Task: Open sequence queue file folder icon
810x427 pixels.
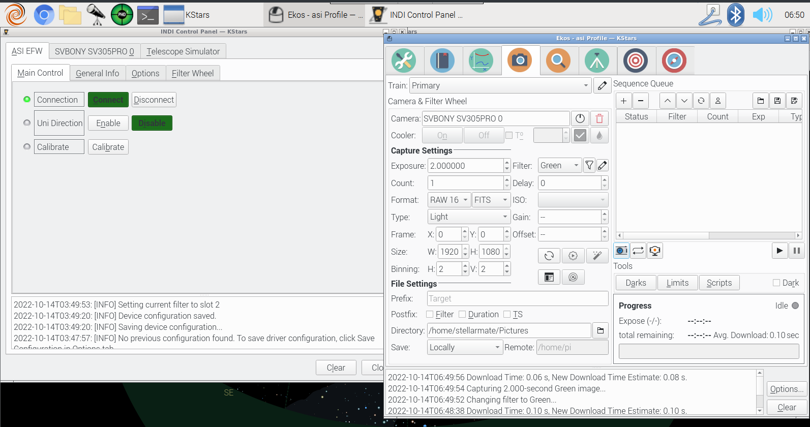Action: pos(761,101)
